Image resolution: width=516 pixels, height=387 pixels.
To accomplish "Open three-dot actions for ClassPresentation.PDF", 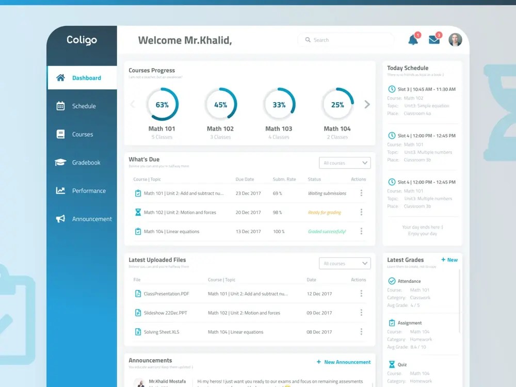I will (361, 294).
